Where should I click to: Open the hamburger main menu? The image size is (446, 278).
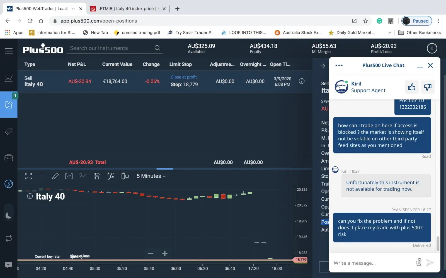point(9,51)
